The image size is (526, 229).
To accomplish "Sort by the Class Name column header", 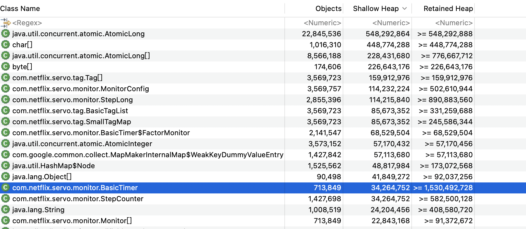I will click(20, 9).
